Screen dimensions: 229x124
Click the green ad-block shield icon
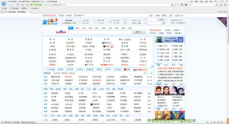pos(182,5)
